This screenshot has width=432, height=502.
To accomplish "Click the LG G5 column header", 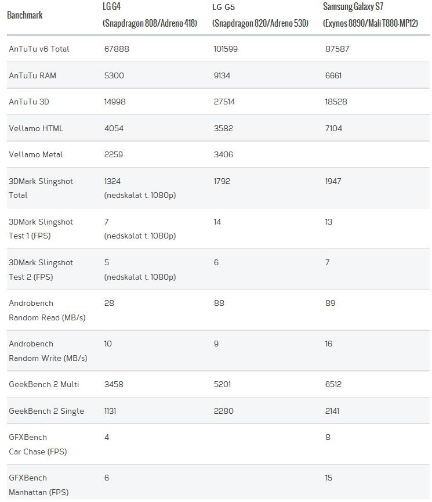I will point(259,15).
